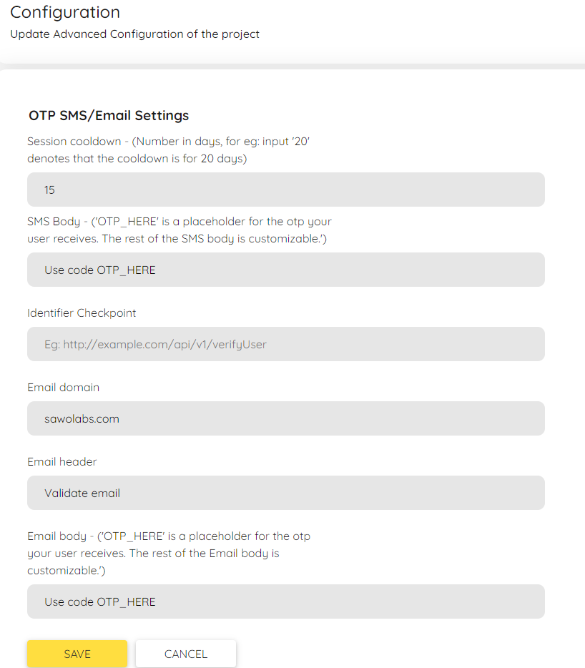Click 'denotes that the cooldown is for 20 days' text
Screen dimensions: 585x668
click(137, 159)
